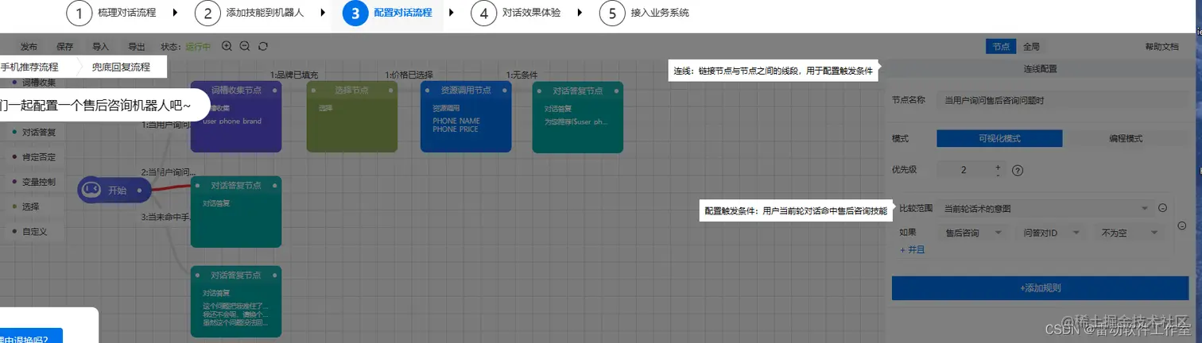The image size is (1202, 343).
Task: Select the purple 词槽收集节点 on canvas
Action: [236, 117]
